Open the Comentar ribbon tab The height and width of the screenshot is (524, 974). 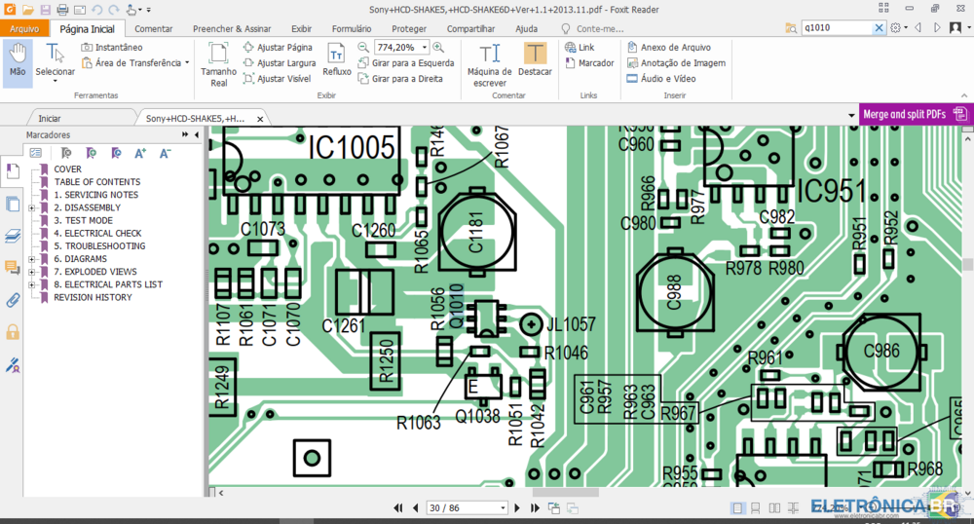tap(154, 28)
